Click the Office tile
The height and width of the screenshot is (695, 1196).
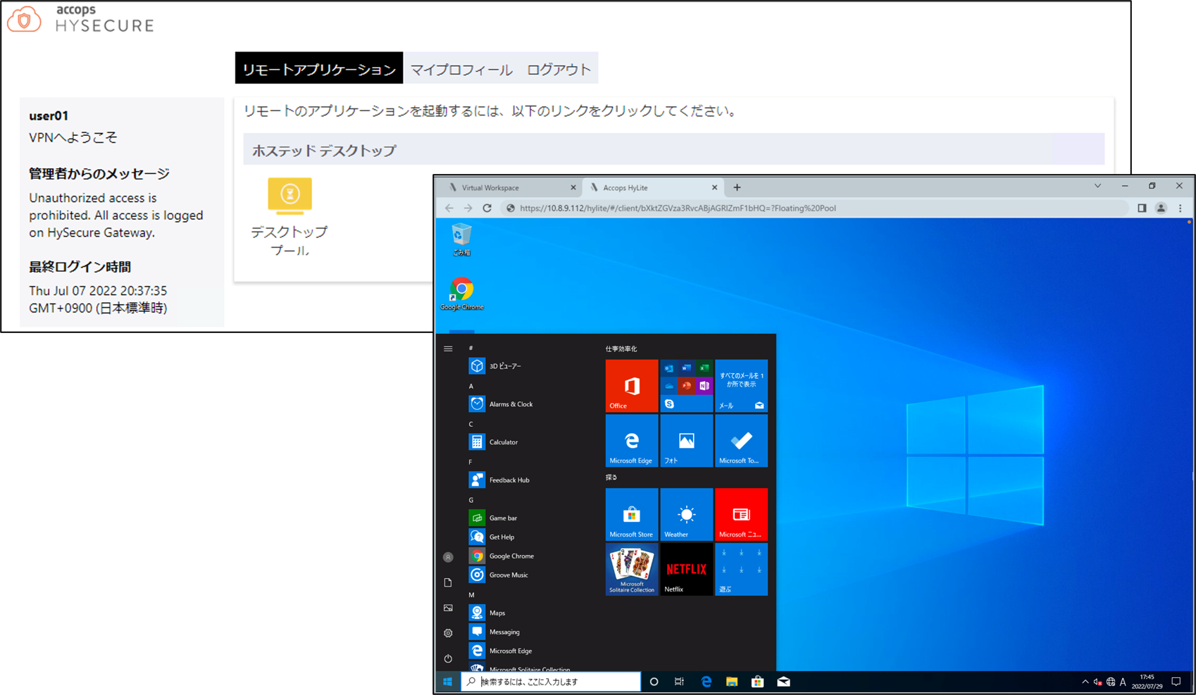(x=632, y=386)
